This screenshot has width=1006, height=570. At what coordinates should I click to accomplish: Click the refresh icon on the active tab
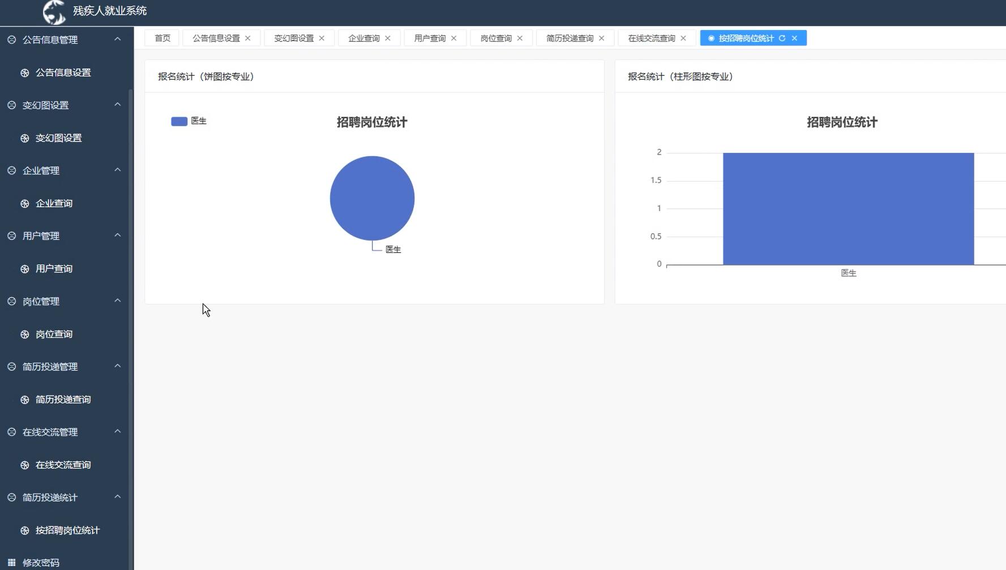782,38
